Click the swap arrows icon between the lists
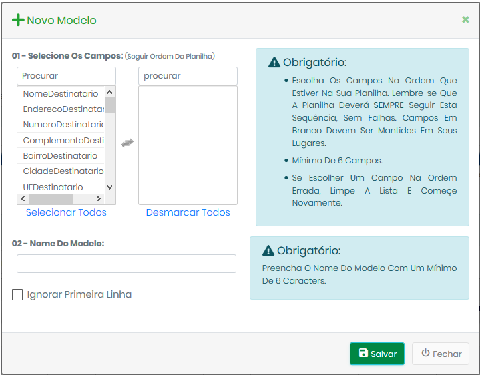The height and width of the screenshot is (377, 482). [127, 143]
